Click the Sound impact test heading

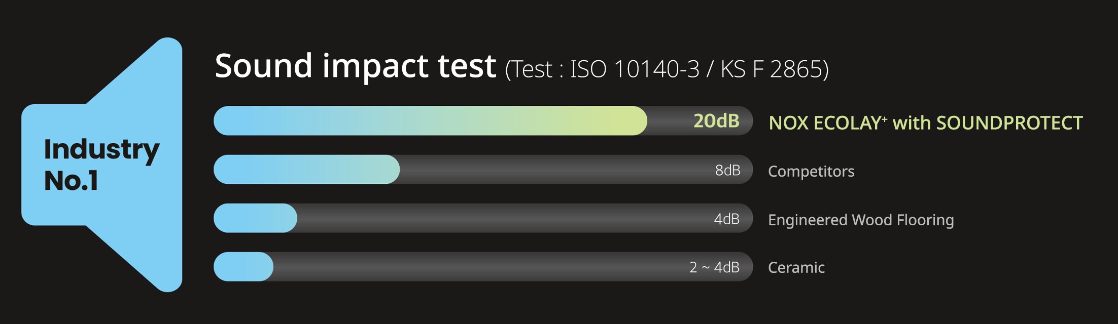click(355, 66)
